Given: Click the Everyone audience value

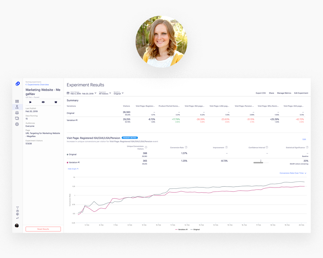Looking at the screenshot, I should tap(30, 126).
